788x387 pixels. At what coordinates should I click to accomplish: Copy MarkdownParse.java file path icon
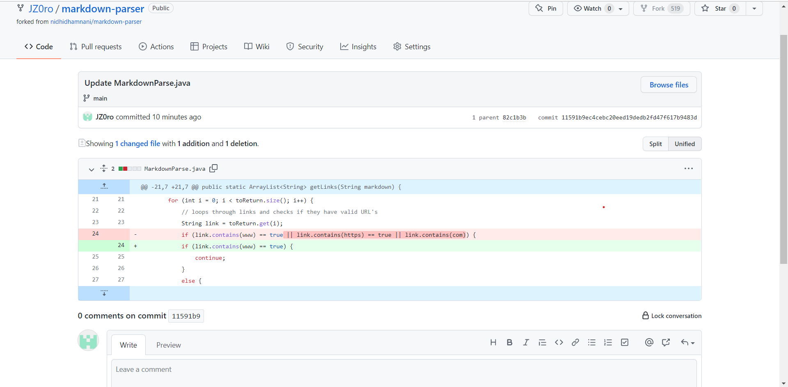[x=213, y=168]
